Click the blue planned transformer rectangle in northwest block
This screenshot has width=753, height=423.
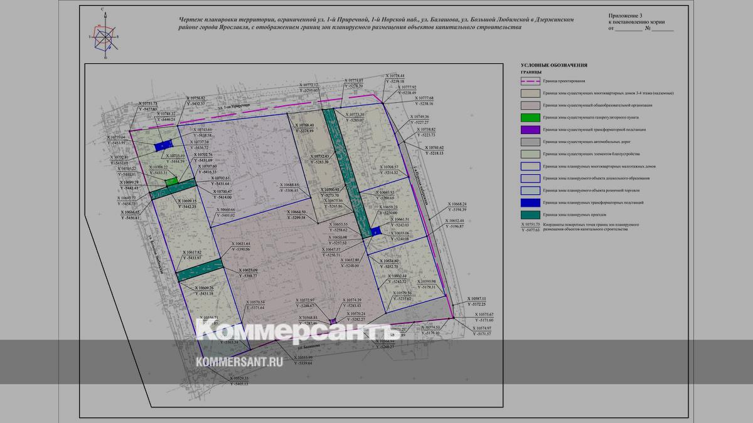pyautogui.click(x=161, y=147)
